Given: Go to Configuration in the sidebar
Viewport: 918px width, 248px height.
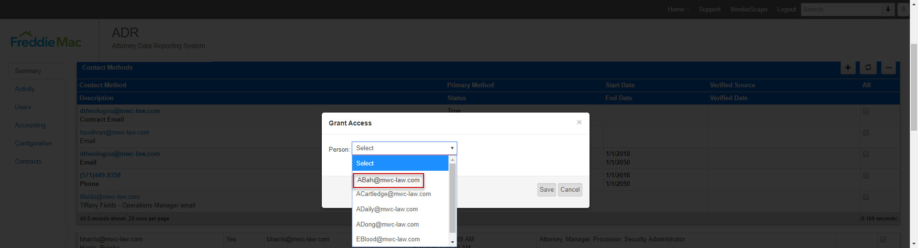Looking at the screenshot, I should coord(33,143).
